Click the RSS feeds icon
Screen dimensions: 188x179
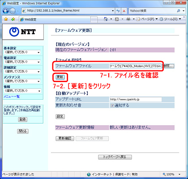tap(117, 19)
